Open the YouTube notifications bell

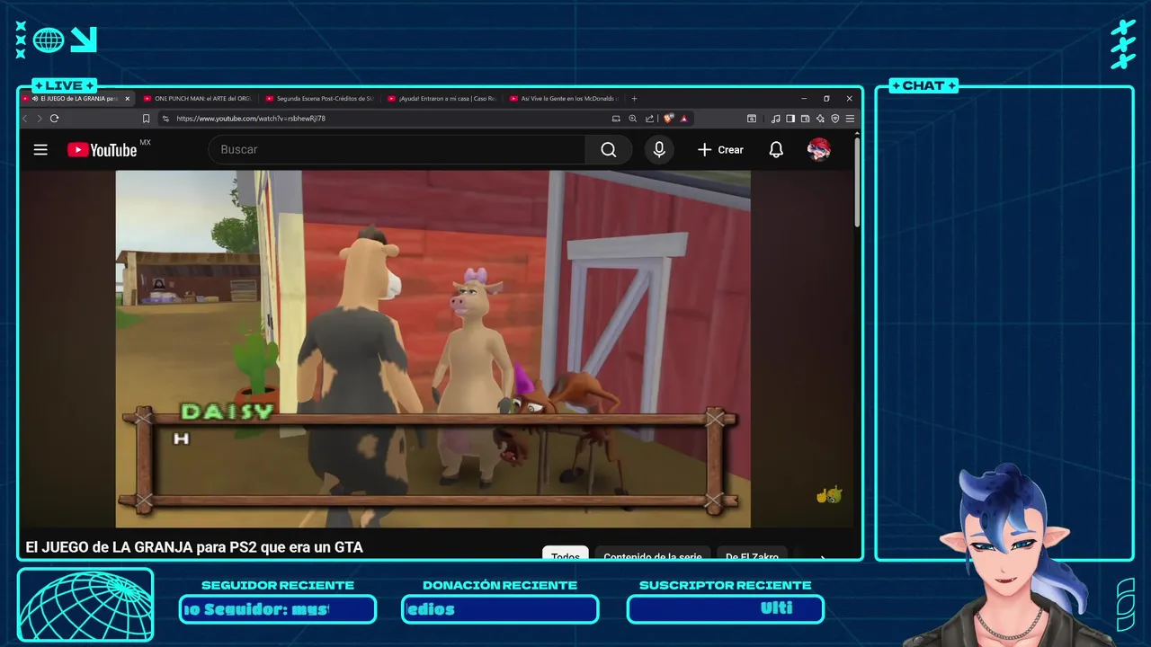[776, 150]
